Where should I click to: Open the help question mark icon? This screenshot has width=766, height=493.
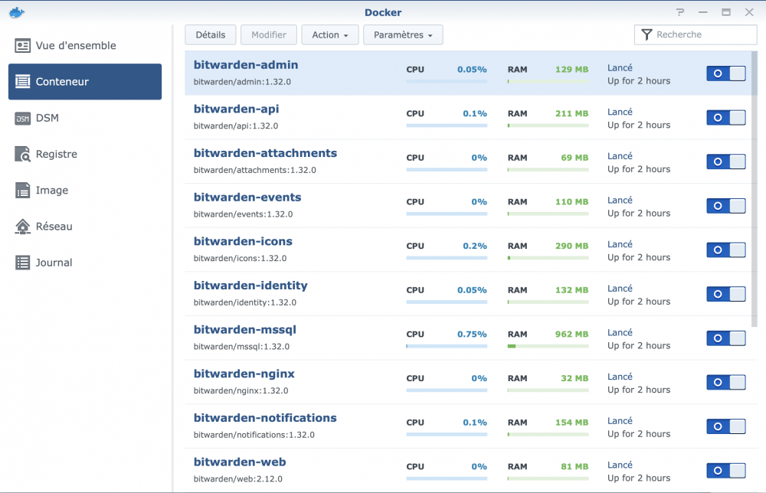pyautogui.click(x=680, y=12)
